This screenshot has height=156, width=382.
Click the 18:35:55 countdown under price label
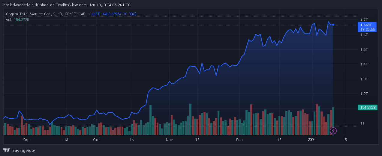(367, 30)
